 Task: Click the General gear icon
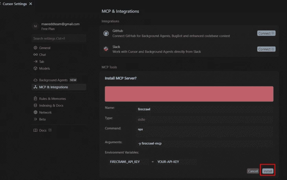(x=35, y=48)
